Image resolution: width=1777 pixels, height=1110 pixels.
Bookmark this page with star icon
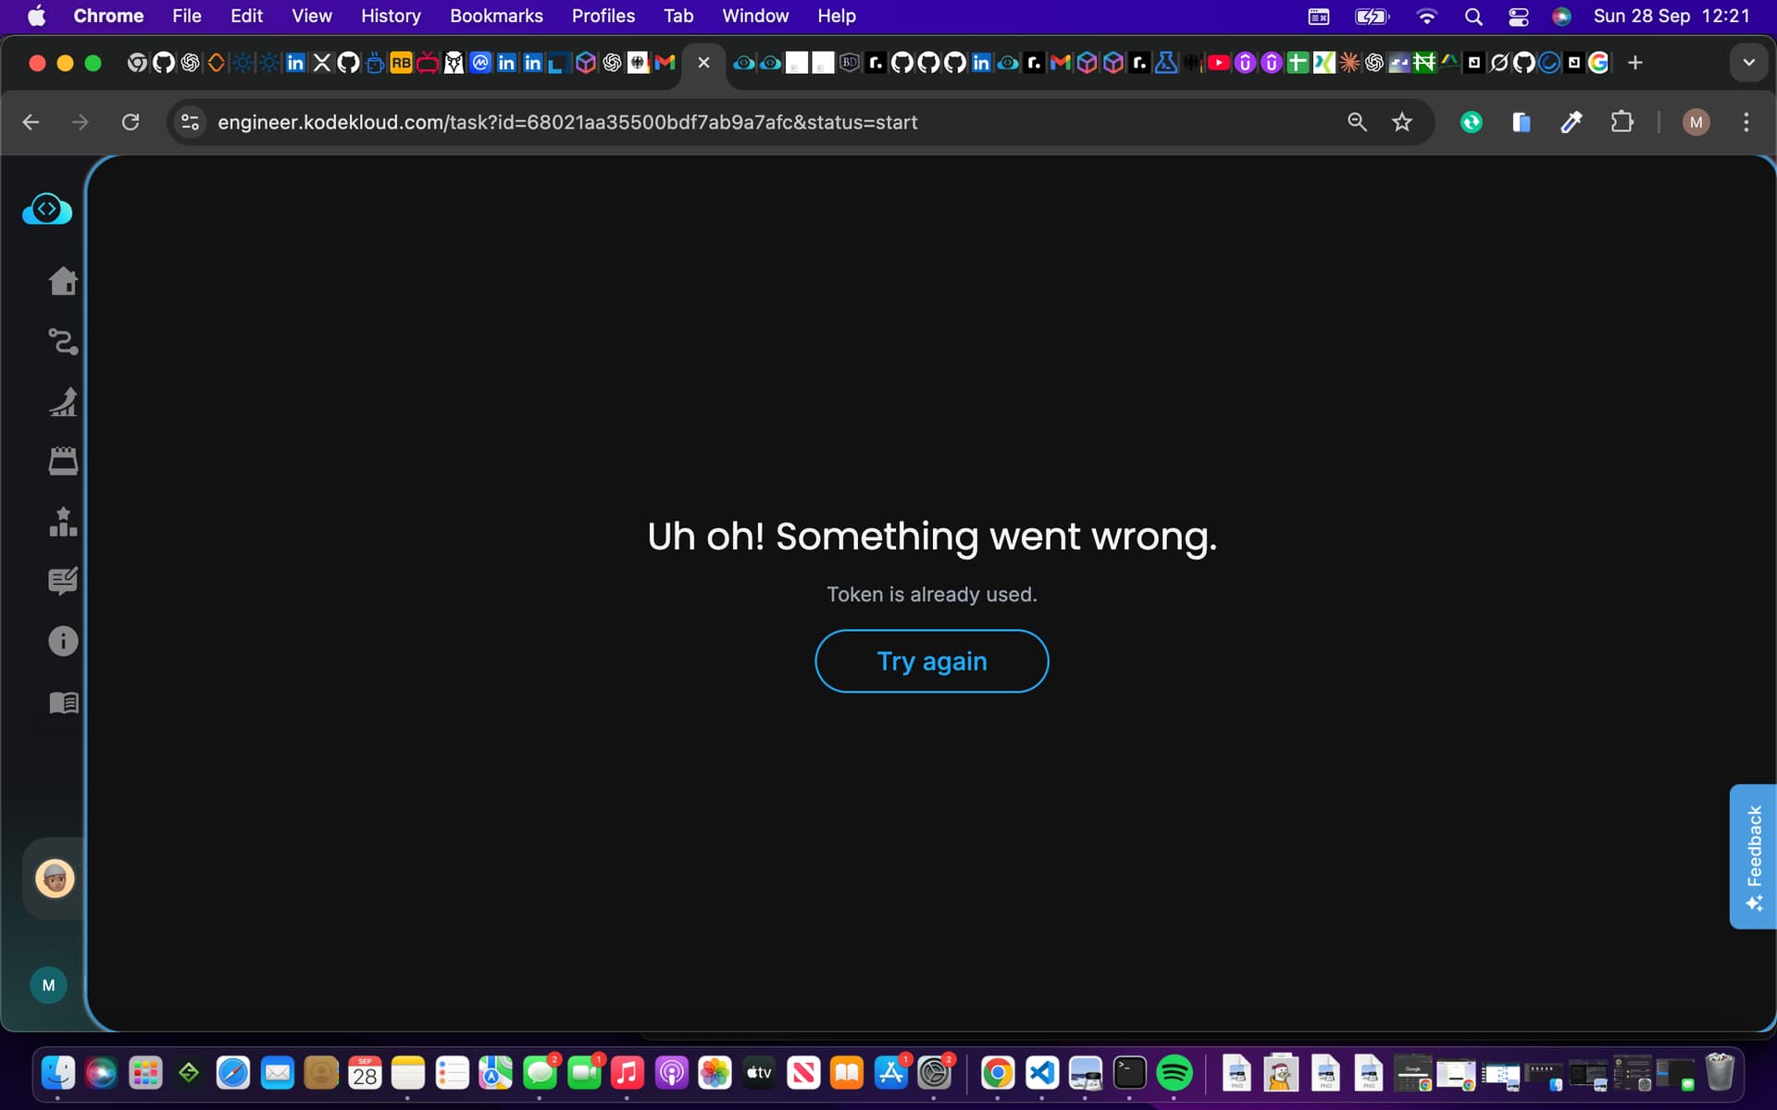[1401, 122]
